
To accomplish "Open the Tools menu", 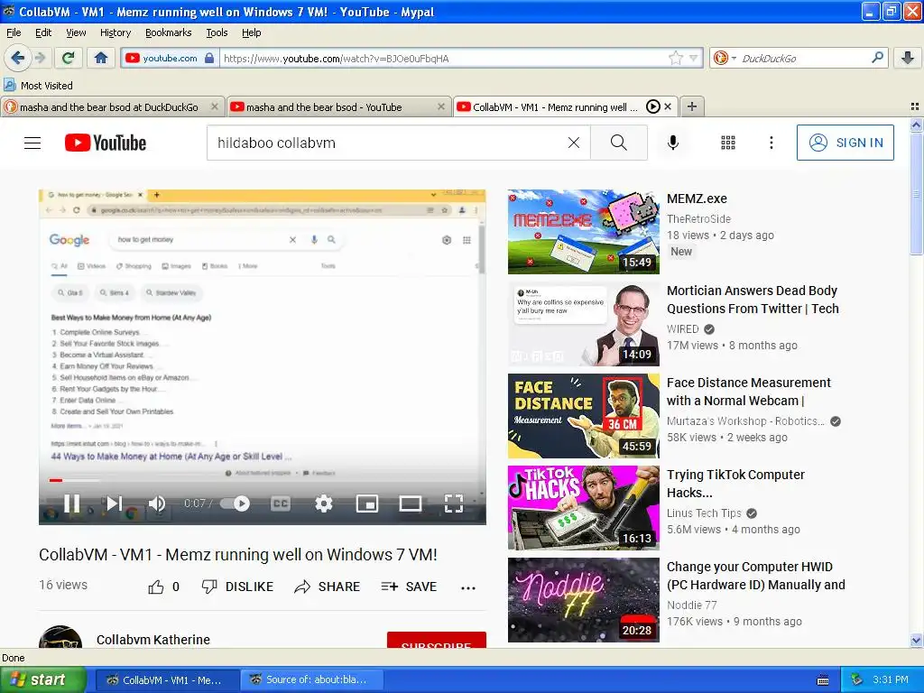I will pos(217,32).
